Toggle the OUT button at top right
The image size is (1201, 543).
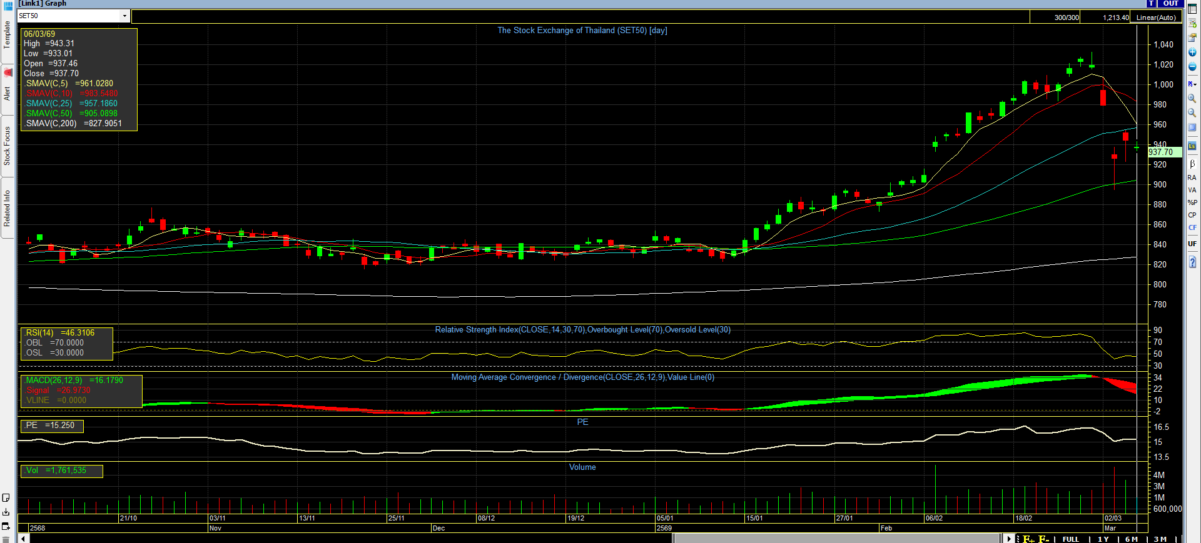click(x=1170, y=4)
